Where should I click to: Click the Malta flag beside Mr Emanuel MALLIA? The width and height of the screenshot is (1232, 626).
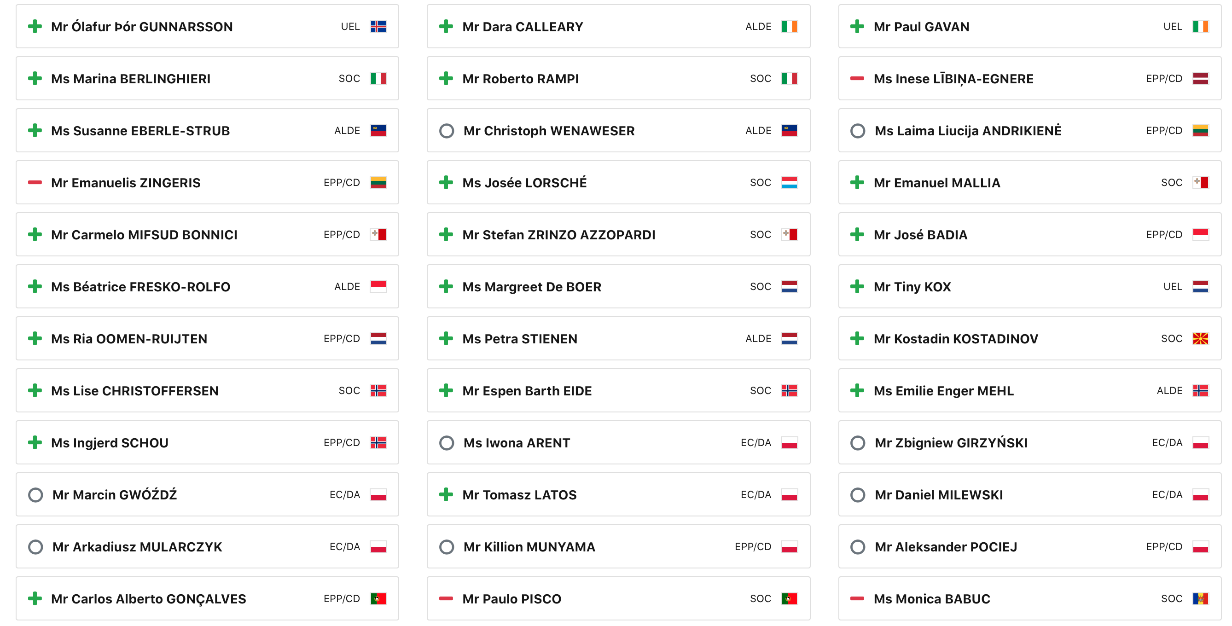[x=1200, y=183]
